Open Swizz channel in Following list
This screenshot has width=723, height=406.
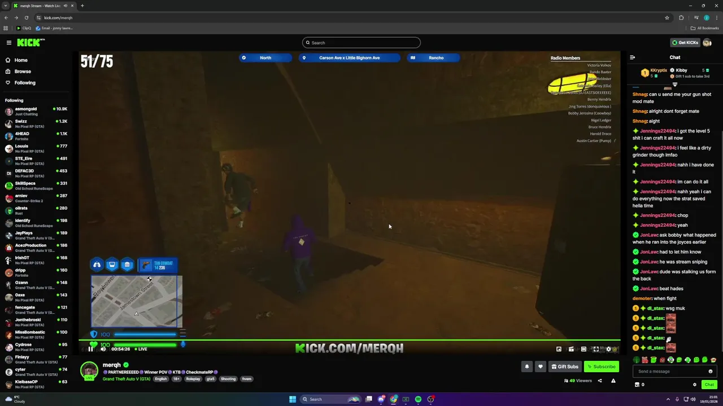click(x=36, y=123)
